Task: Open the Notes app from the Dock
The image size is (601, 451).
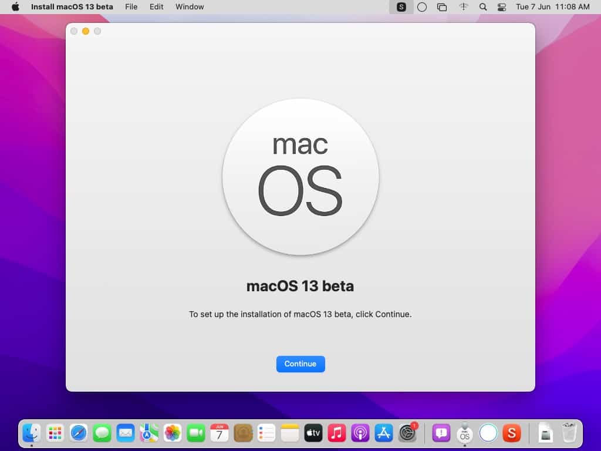Action: coord(290,433)
